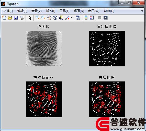Select the Edit Plot arrow tool
146x131 pixels.
(x=30, y=18)
